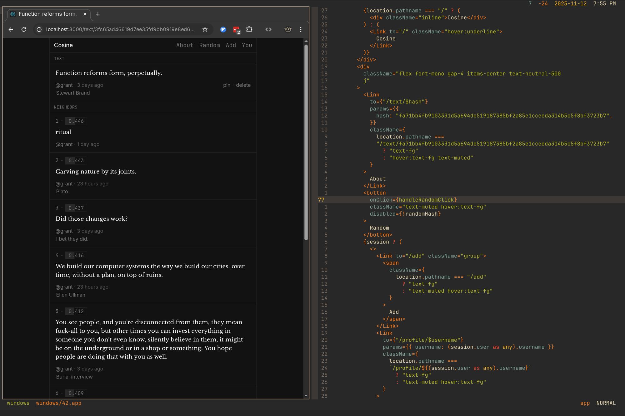Open the red extension with badge 2
The height and width of the screenshot is (416, 625).
(x=236, y=30)
